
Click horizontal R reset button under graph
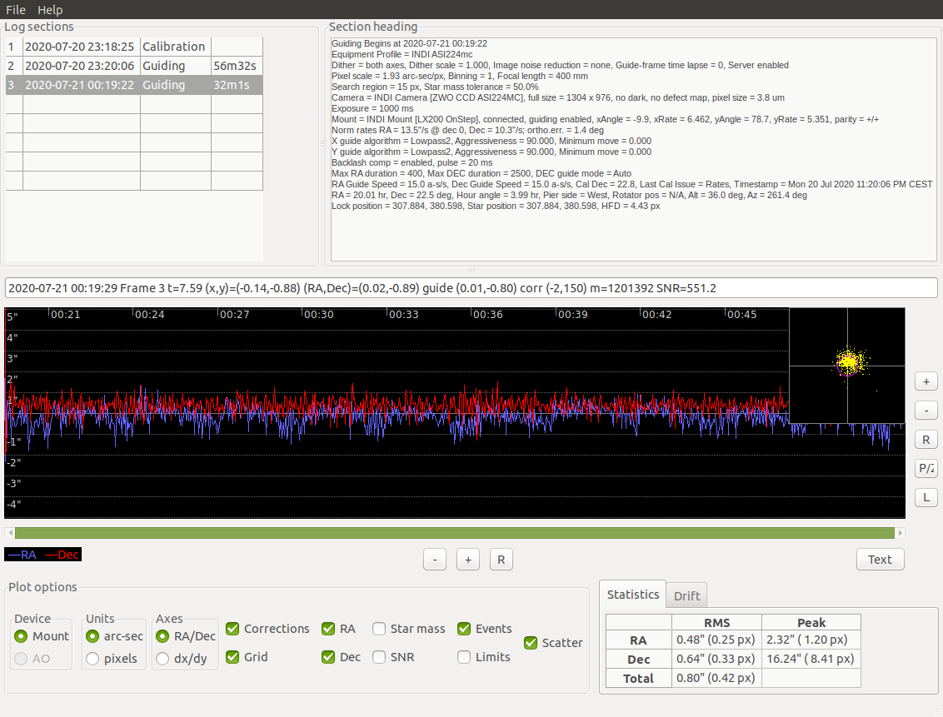[501, 560]
